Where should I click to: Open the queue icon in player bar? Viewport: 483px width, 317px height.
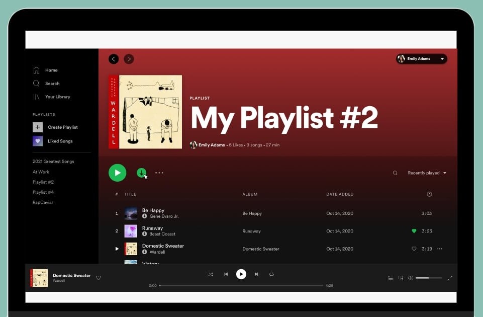pos(391,278)
